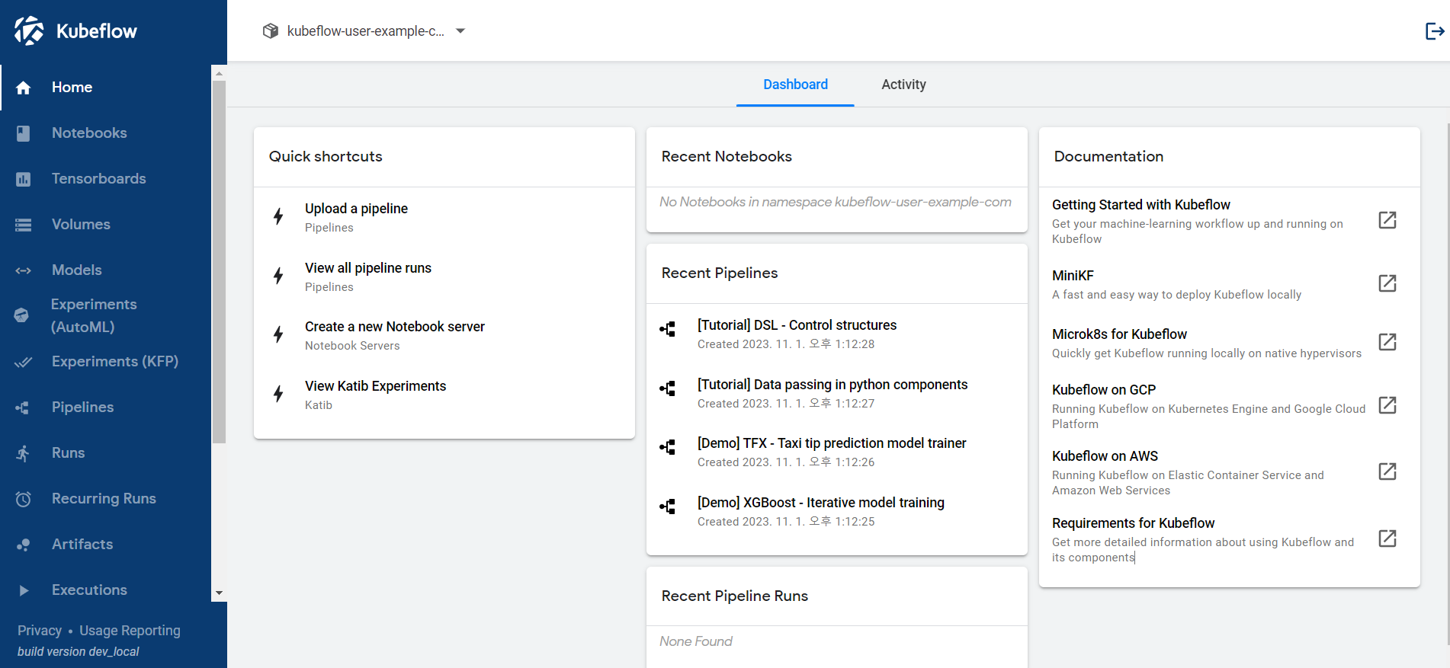
Task: Open Experiments (KFP) from the sidebar
Action: pyautogui.click(x=106, y=362)
